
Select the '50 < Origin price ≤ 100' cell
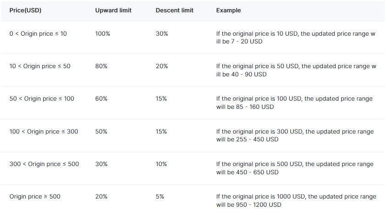click(x=42, y=99)
